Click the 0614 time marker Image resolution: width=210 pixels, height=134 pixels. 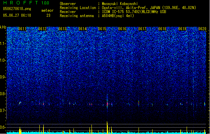tap(82, 29)
